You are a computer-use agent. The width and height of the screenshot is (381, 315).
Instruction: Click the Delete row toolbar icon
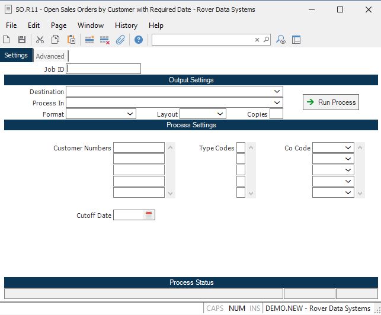pos(105,40)
